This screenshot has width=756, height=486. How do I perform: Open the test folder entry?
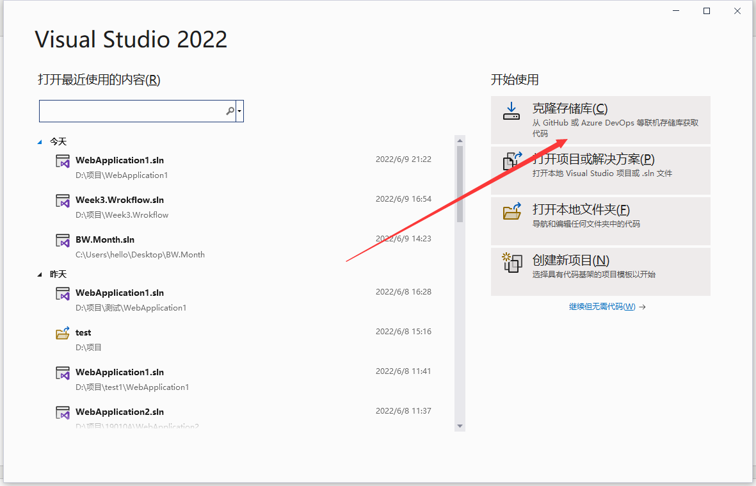[x=243, y=339]
